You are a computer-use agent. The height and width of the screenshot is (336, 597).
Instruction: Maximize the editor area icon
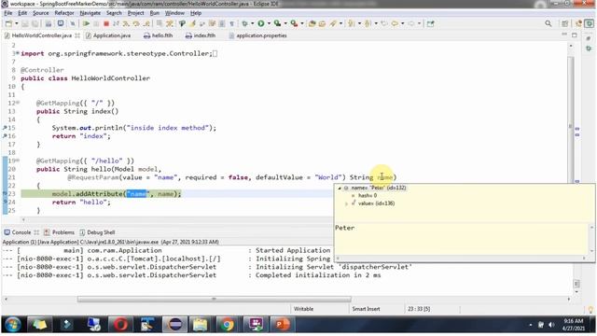click(575, 35)
